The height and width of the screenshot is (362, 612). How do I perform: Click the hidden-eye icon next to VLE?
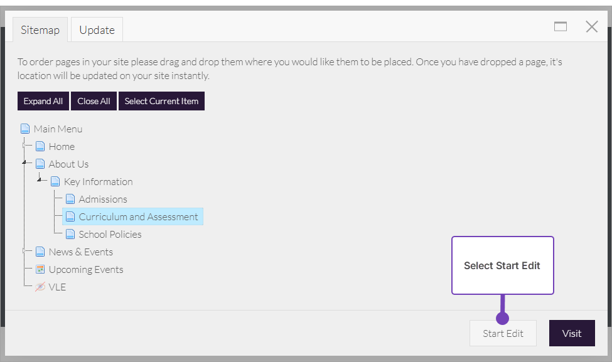[40, 287]
